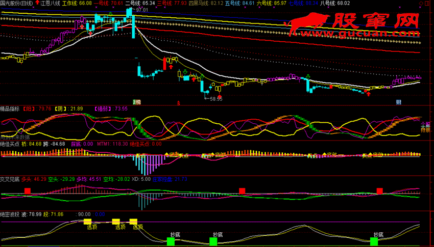This screenshot has width=434, height=247.
Task: Select the MTM1: 118.30 value
Action: (x=112, y=144)
